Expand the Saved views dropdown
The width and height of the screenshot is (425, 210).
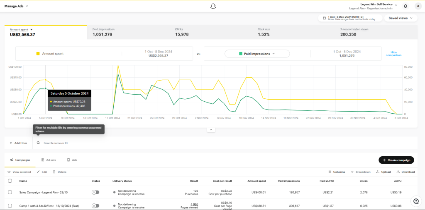point(401,18)
